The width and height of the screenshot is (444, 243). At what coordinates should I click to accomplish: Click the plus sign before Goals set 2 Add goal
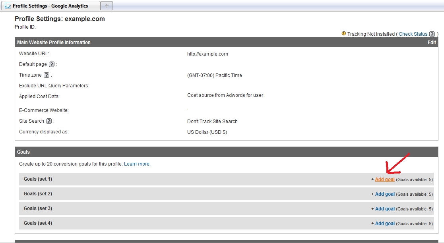[373, 194]
